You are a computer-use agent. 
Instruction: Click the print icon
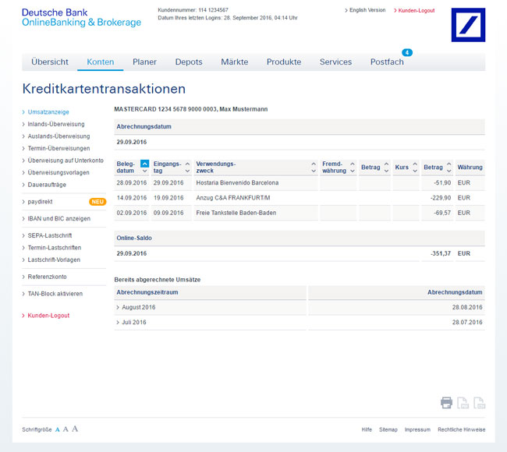(x=446, y=403)
